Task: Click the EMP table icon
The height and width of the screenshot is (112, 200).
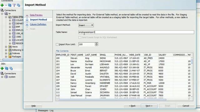Action: (x=14, y=27)
